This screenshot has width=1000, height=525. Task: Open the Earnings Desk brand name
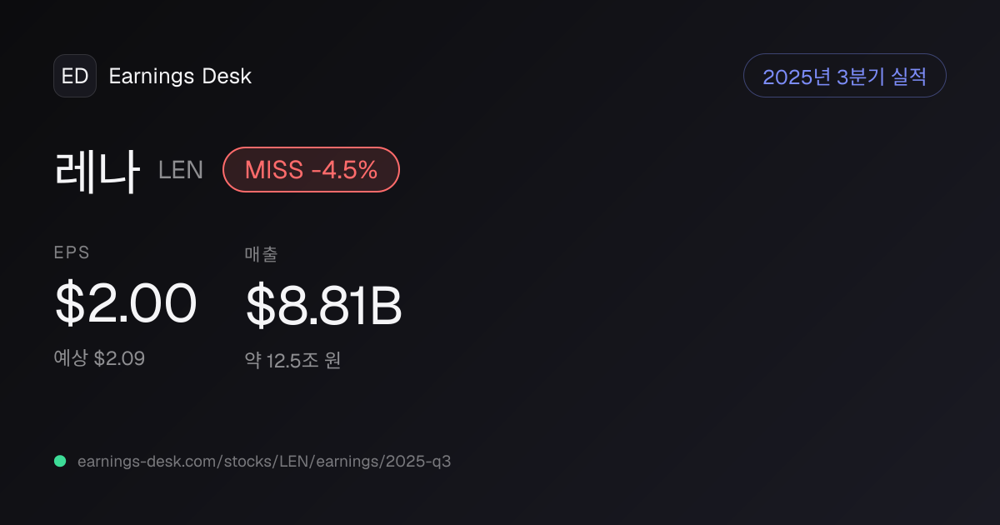[180, 76]
